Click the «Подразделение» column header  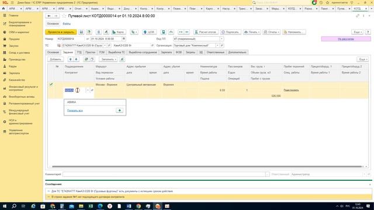click(74, 66)
